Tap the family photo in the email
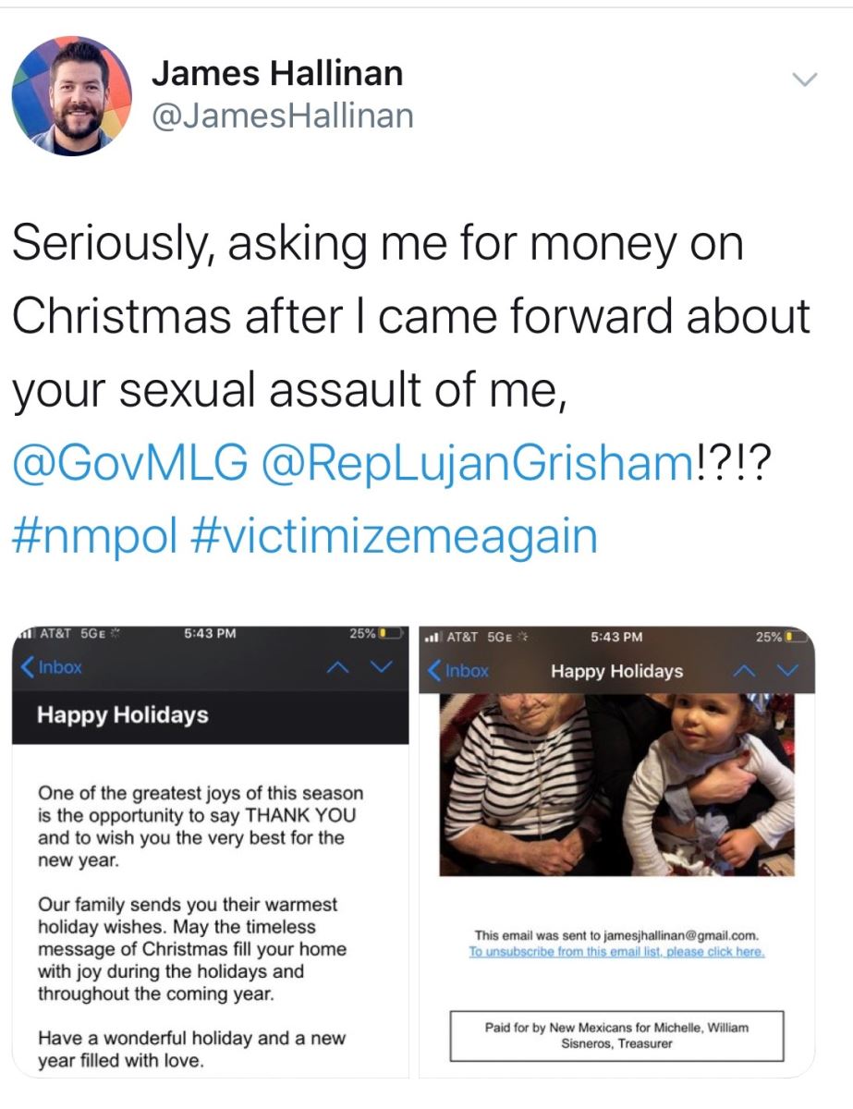Screen dimensions: 853x1109 617,785
